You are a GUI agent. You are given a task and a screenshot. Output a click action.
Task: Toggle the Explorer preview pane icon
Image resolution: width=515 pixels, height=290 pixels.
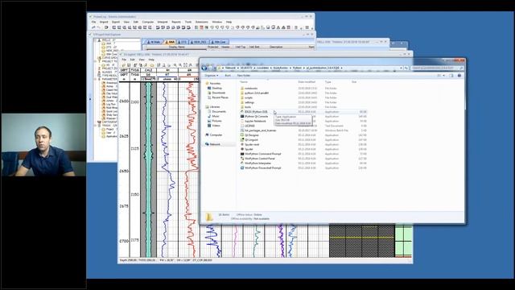[451, 75]
